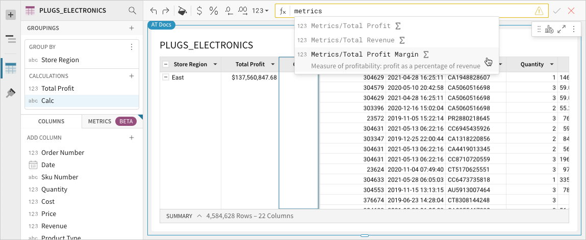Image resolution: width=586 pixels, height=240 pixels.
Task: Cancel formula with red X
Action: [571, 11]
